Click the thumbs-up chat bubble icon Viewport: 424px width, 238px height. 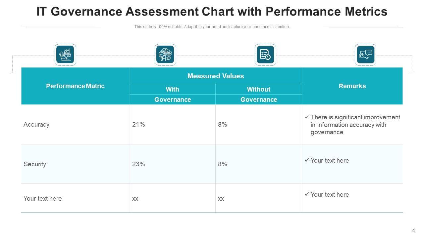365,55
